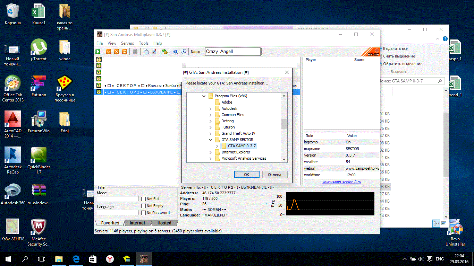Image resolution: width=474 pixels, height=266 pixels.
Task: Open the Книга1 Excel desktop icon
Action: [39, 15]
